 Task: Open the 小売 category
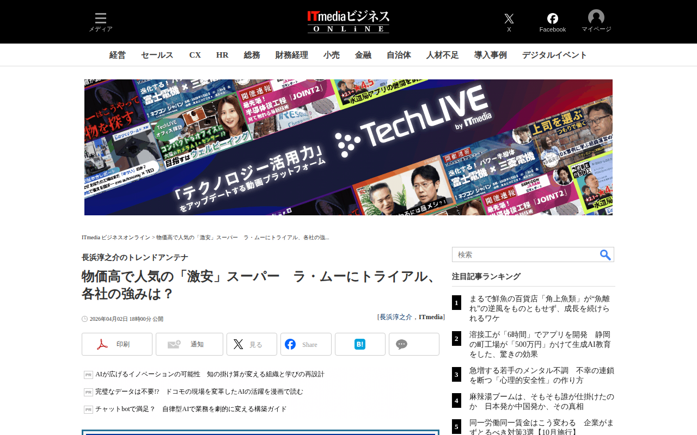(x=332, y=55)
